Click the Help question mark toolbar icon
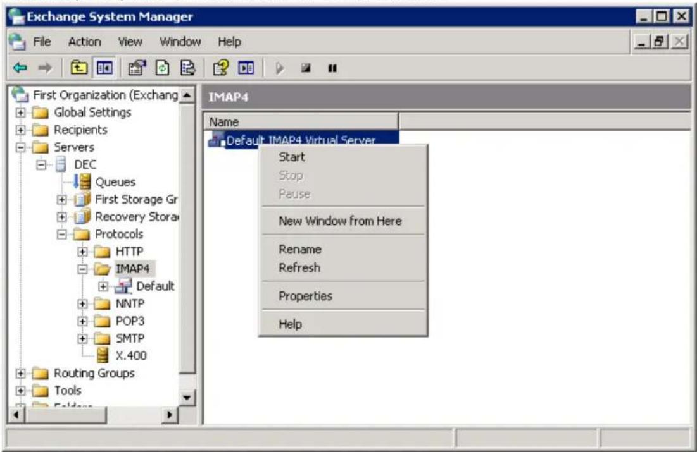Image resolution: width=697 pixels, height=452 pixels. [221, 68]
